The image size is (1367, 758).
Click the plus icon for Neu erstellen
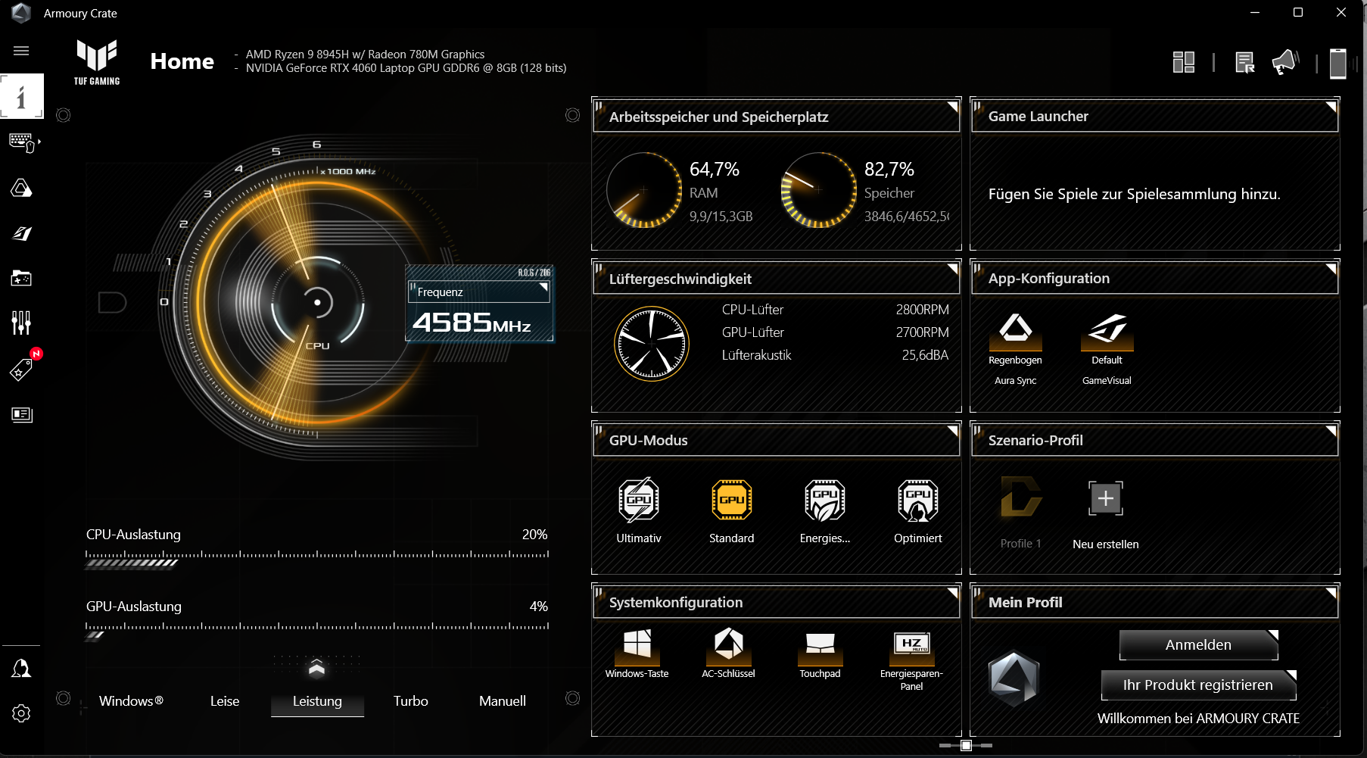tap(1106, 498)
